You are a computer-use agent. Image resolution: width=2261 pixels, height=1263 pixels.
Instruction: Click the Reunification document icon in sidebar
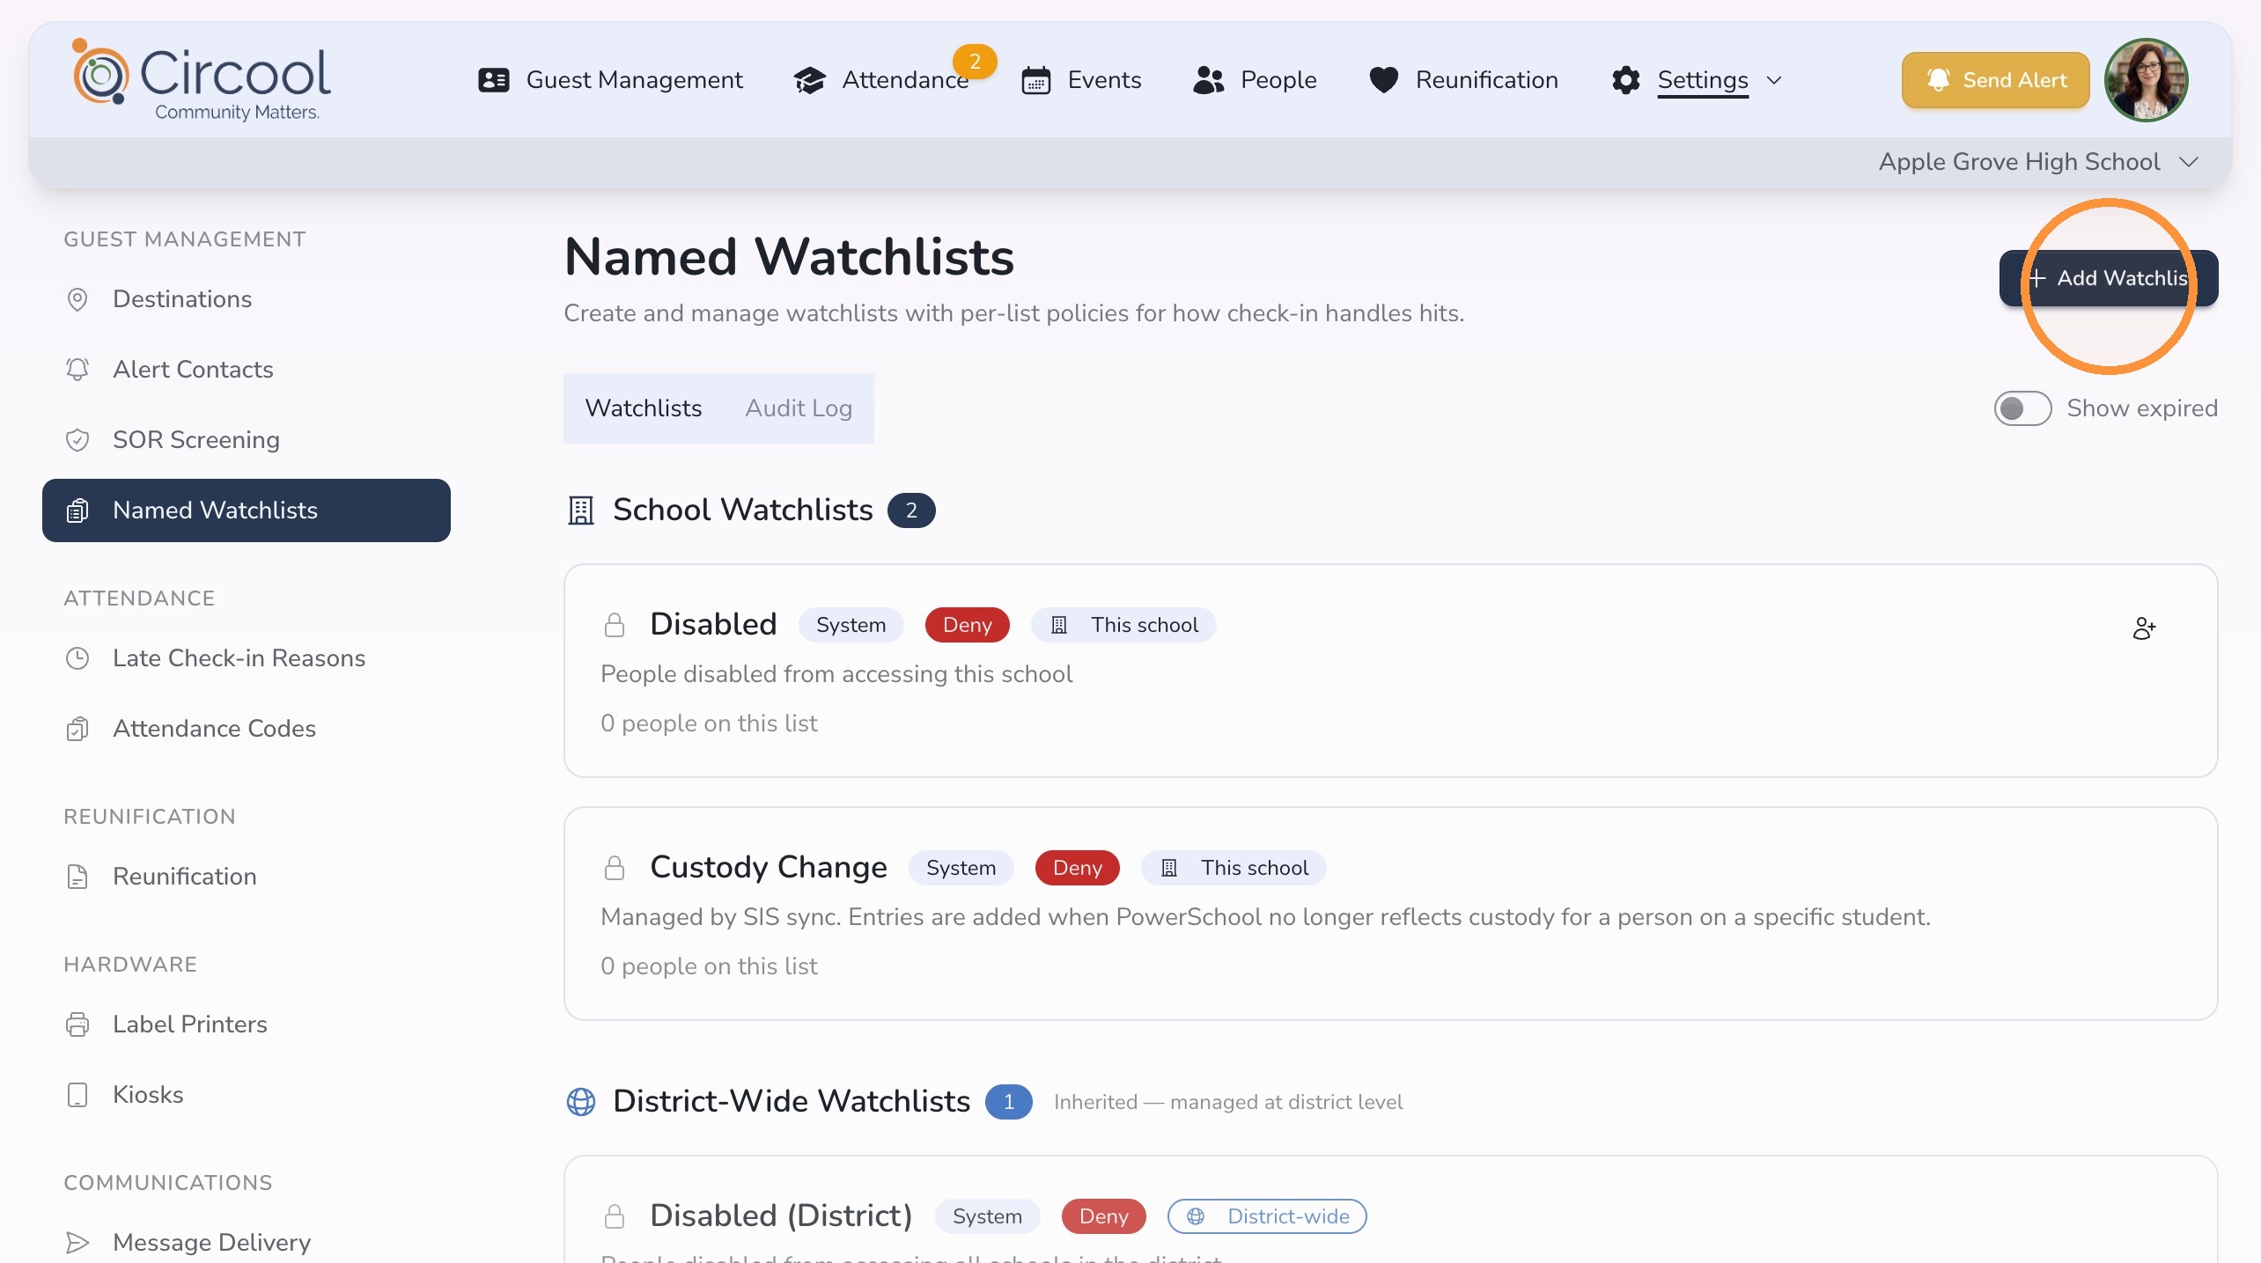click(77, 877)
